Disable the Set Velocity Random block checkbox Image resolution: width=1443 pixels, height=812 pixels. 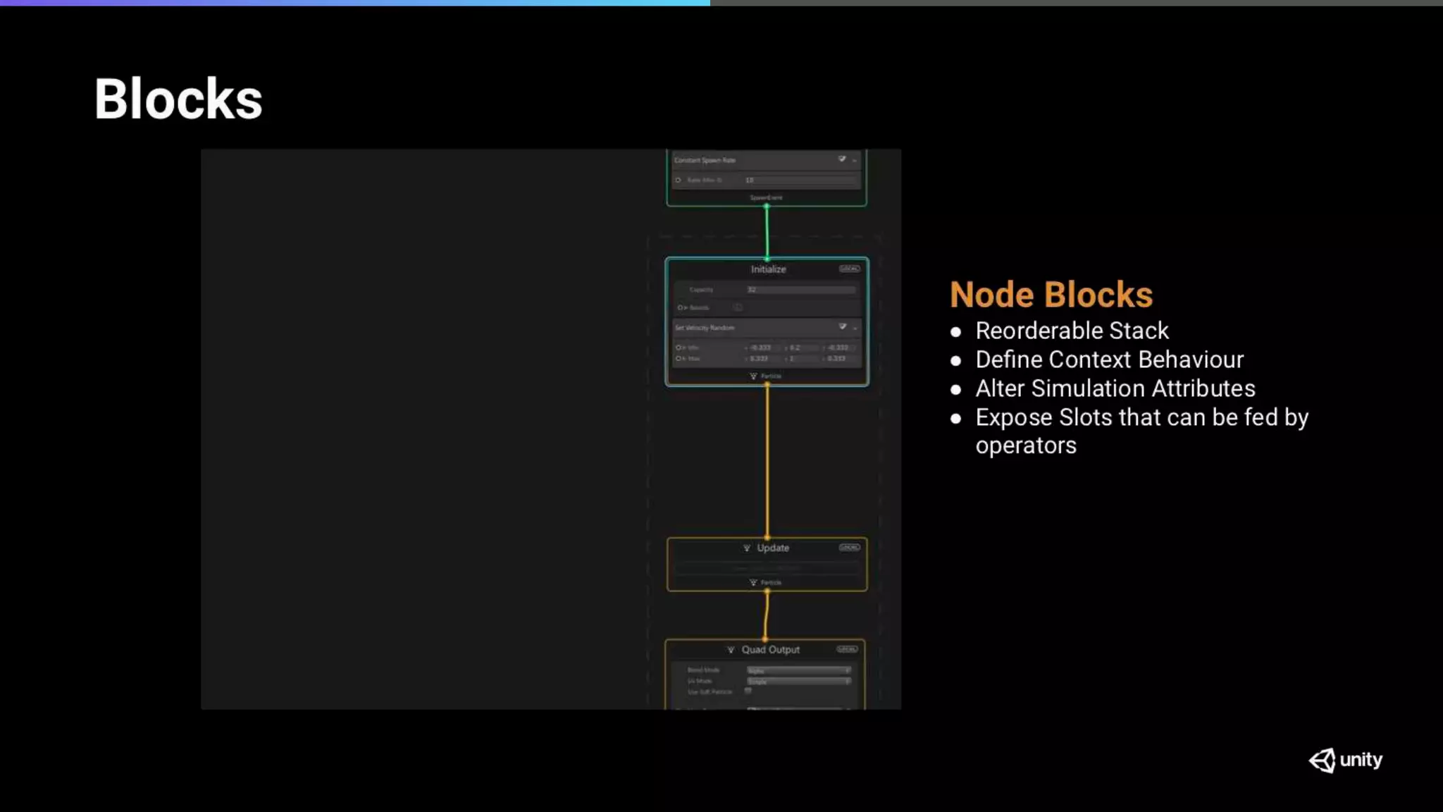843,327
